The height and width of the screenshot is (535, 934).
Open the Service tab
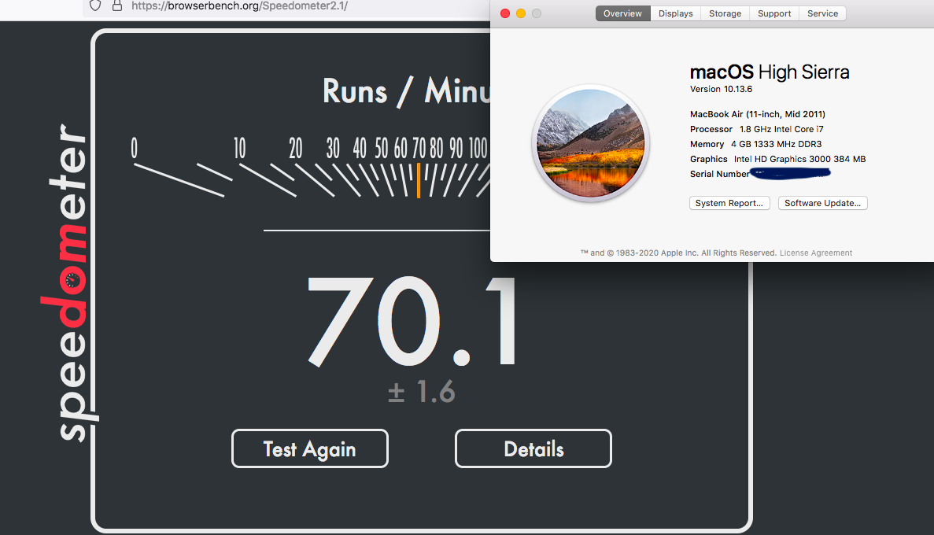point(822,13)
